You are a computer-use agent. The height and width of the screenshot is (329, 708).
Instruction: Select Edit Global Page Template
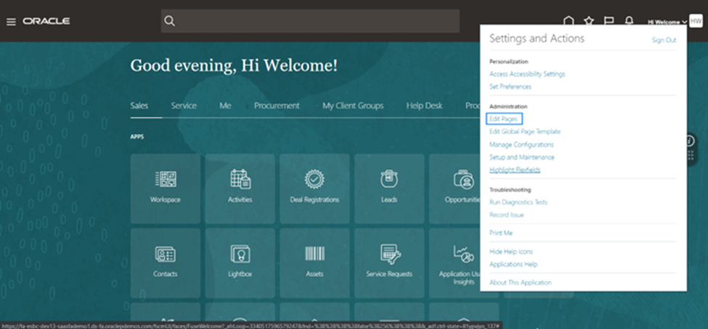pyautogui.click(x=525, y=132)
